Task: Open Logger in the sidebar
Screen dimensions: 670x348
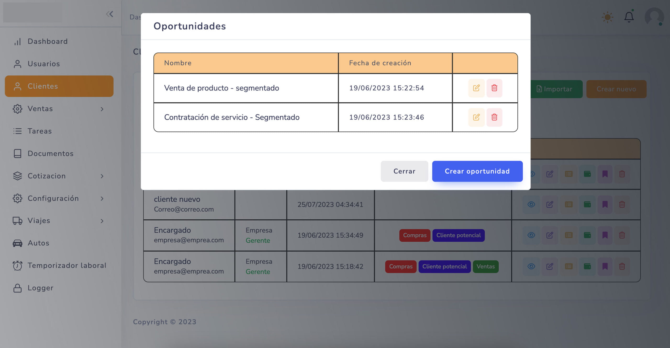Action: pos(59,288)
